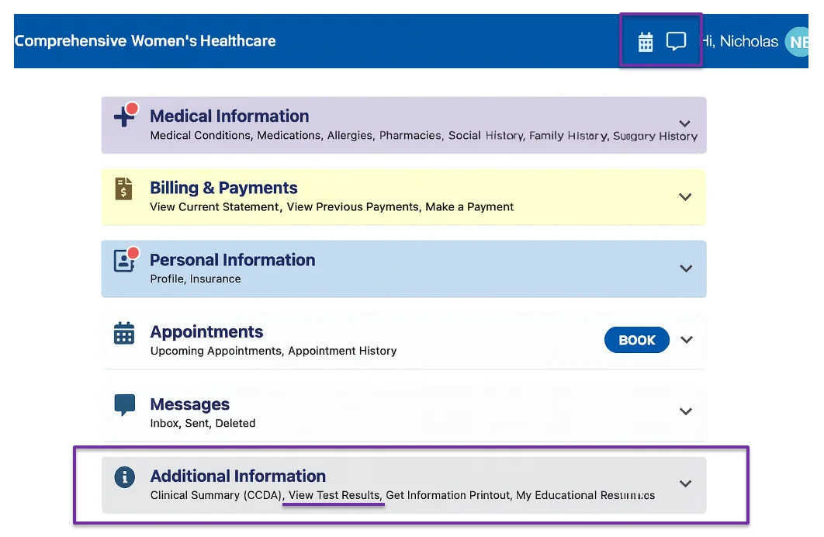Open the chat messages icon in header
This screenshot has height=537, width=824.
(x=677, y=41)
